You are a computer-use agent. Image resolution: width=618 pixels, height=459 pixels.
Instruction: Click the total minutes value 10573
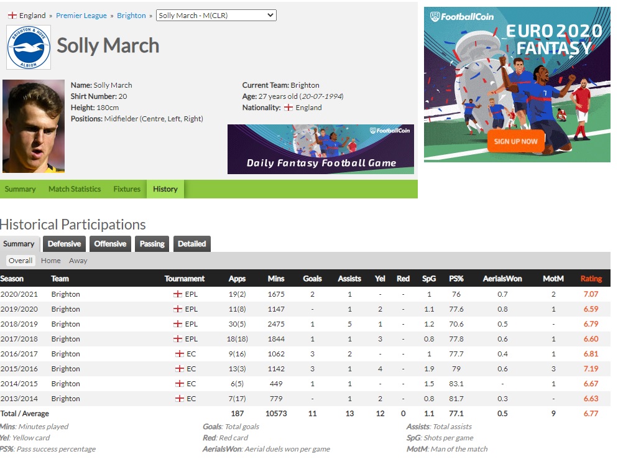click(x=276, y=414)
